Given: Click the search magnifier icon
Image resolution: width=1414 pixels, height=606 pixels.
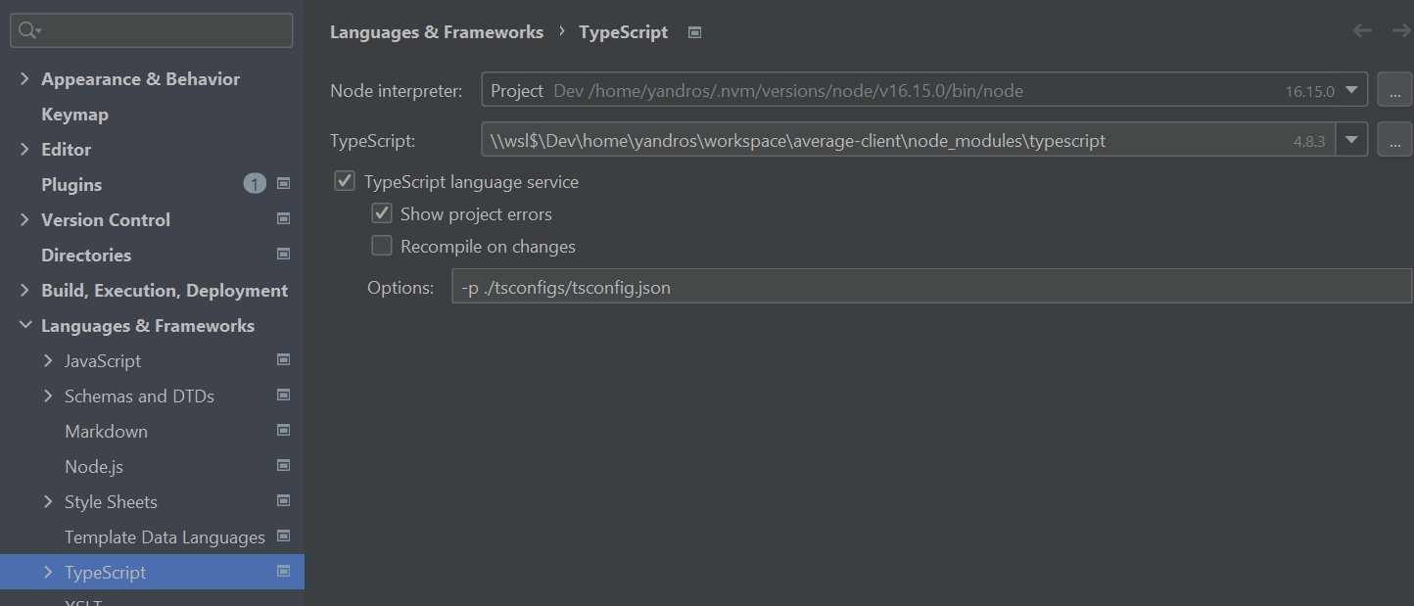Looking at the screenshot, I should tap(28, 30).
